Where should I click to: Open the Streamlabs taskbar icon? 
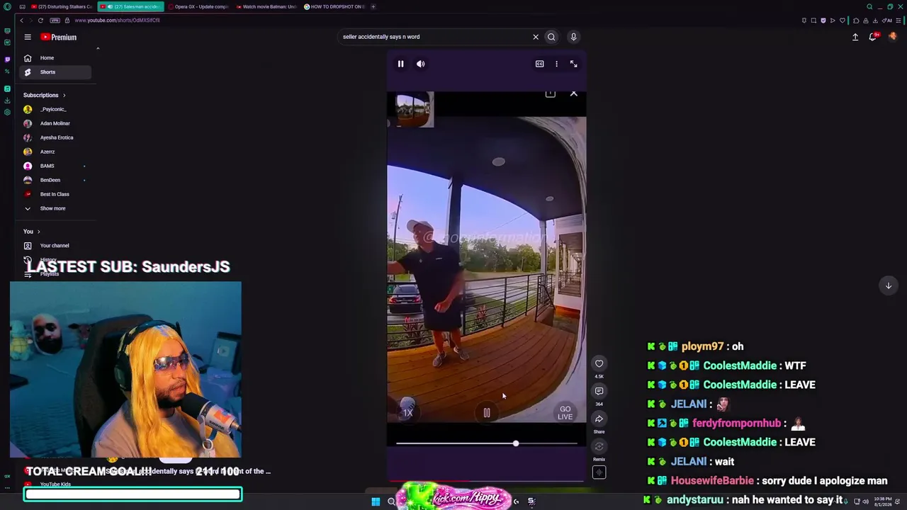tap(531, 501)
